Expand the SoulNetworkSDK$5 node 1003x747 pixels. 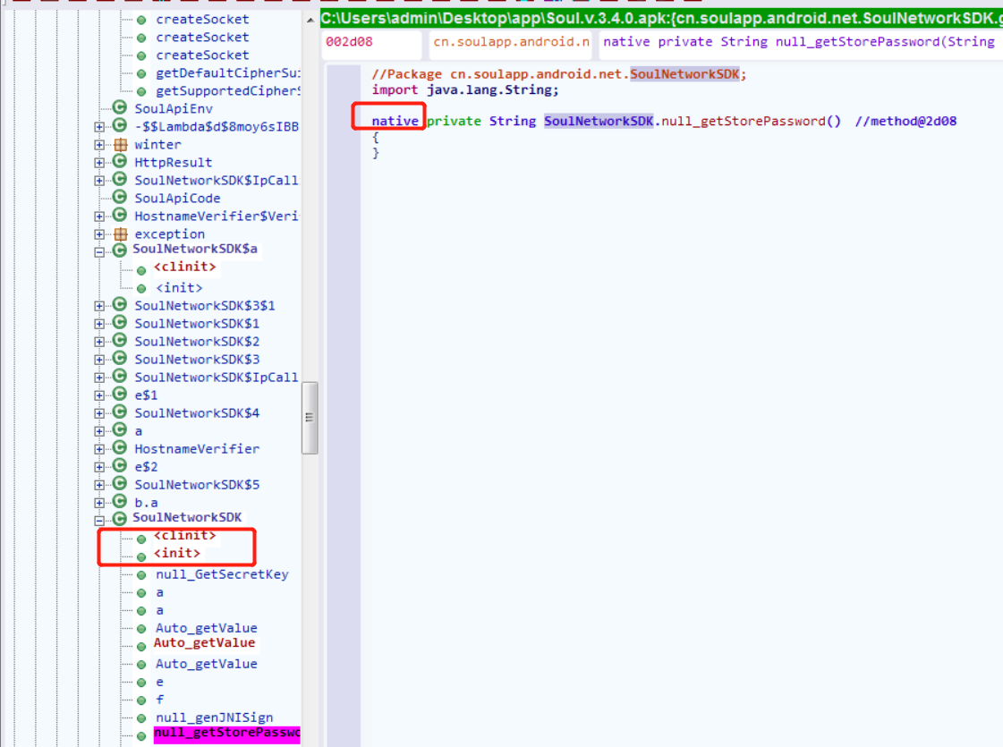pyautogui.click(x=99, y=485)
